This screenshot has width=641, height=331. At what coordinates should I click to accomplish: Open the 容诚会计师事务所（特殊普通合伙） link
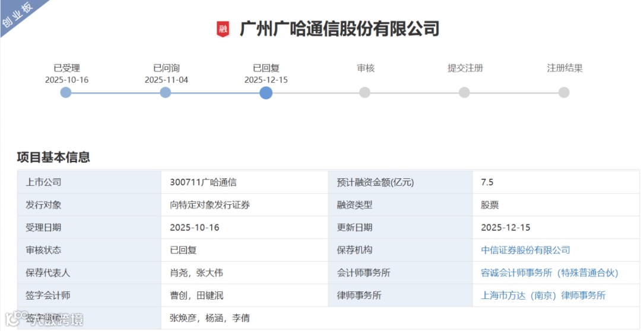[x=550, y=273]
